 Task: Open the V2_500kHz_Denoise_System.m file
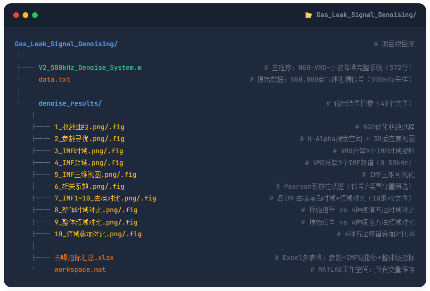point(90,67)
